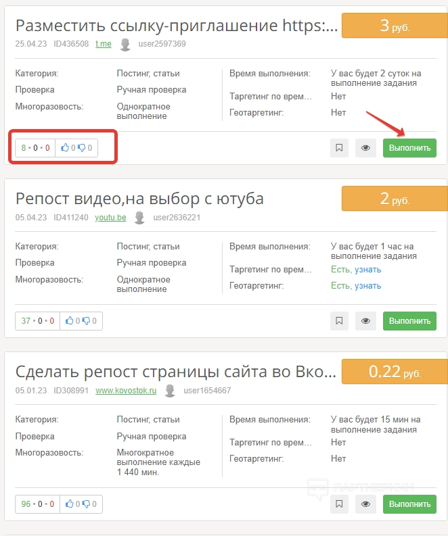Bookmark the t.me invite link task

339,148
